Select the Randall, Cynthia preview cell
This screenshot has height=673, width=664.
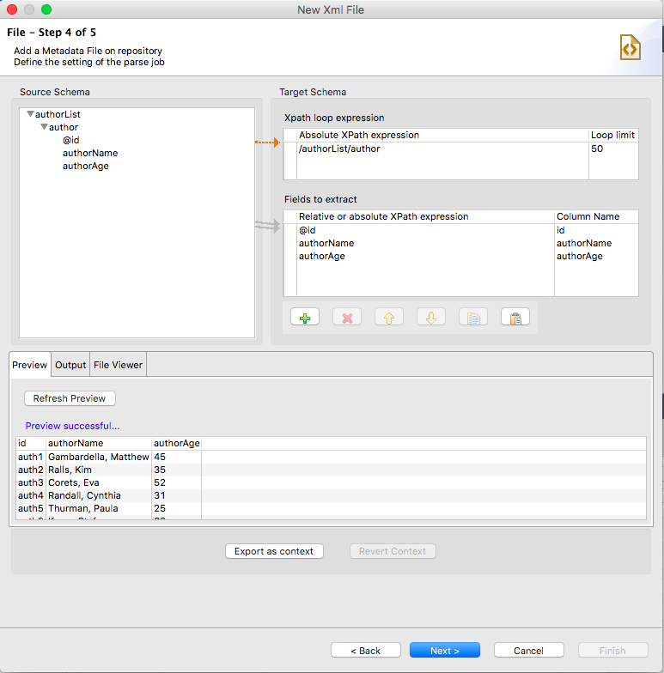click(99, 495)
